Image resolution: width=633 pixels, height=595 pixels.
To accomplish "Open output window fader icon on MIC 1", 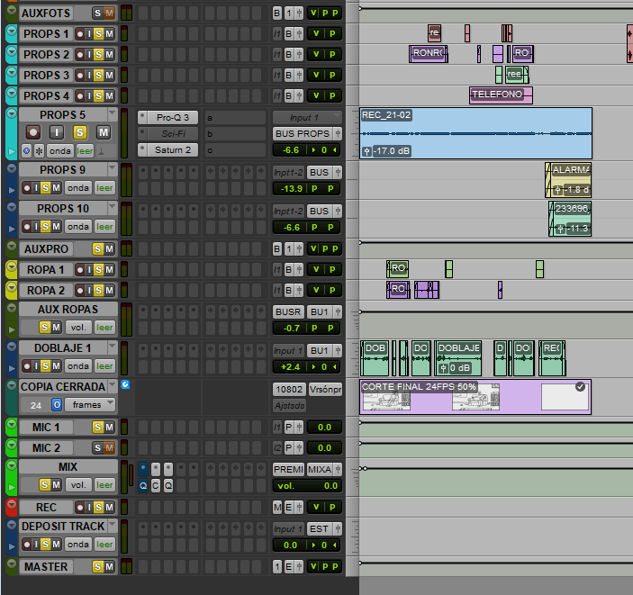I will coord(299,427).
